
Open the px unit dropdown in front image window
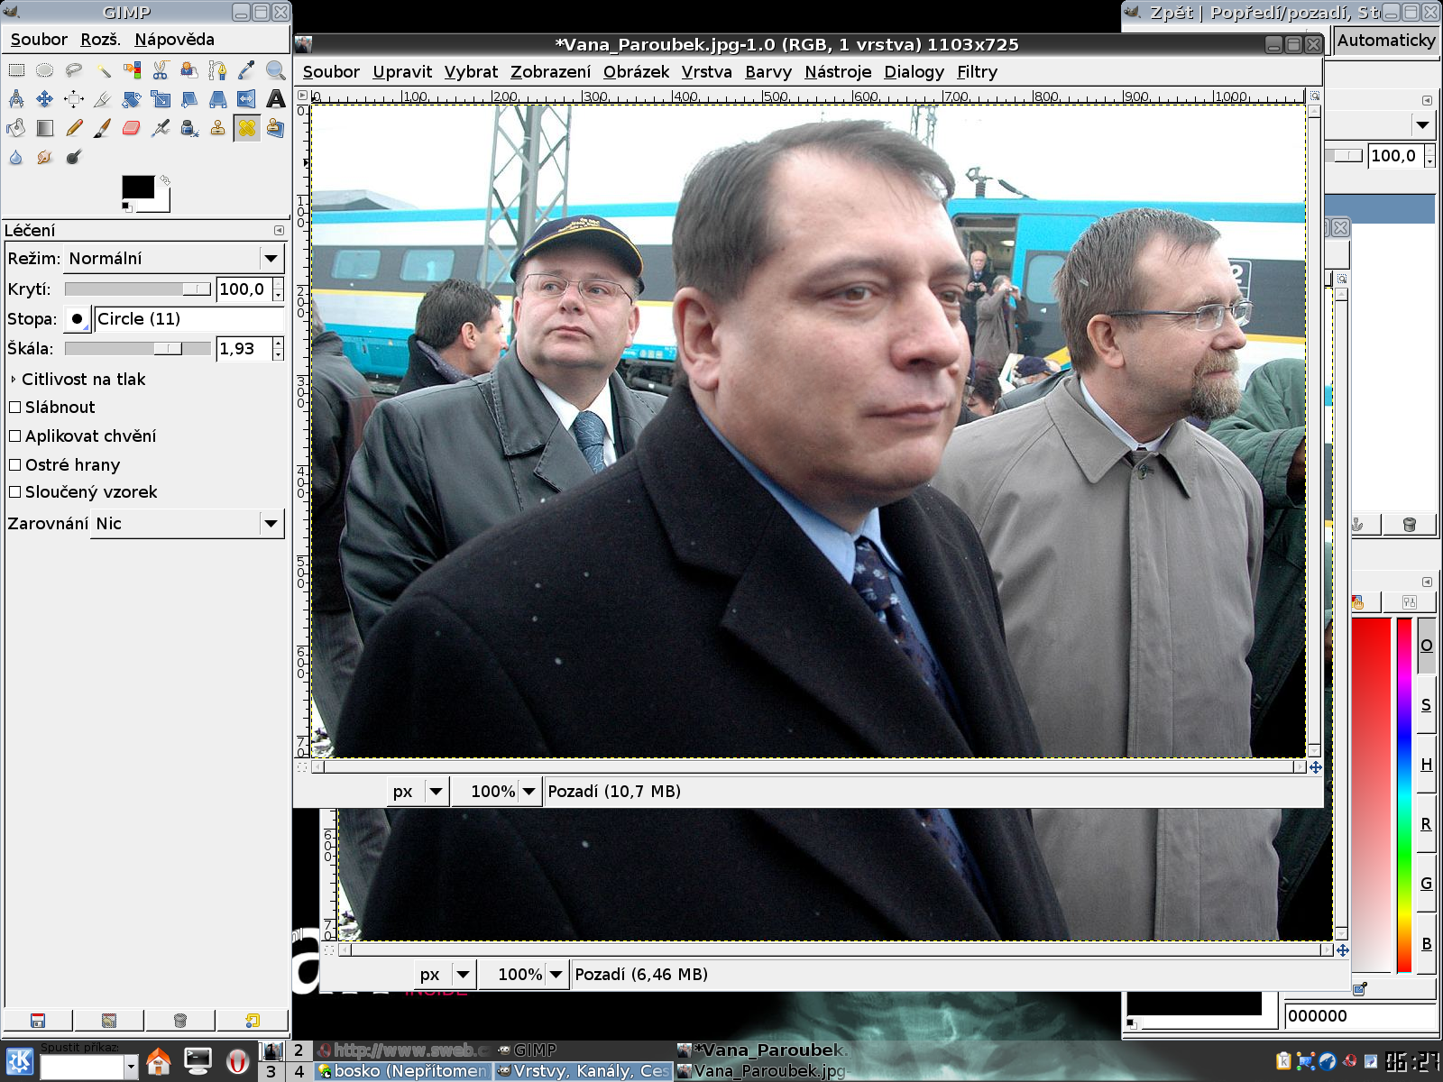click(418, 792)
